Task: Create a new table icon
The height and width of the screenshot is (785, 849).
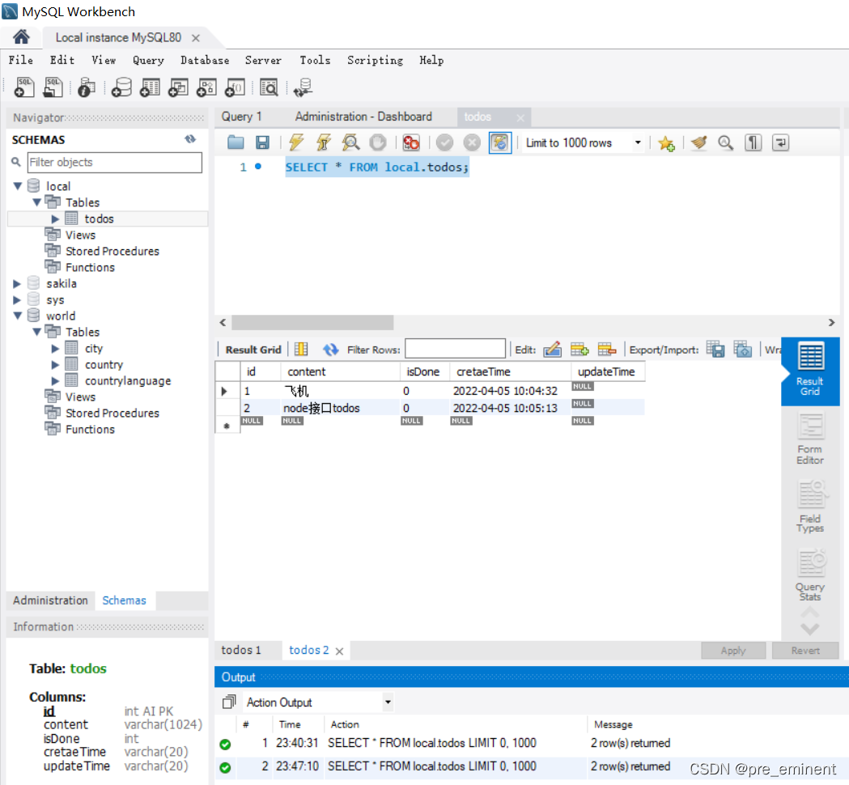Action: click(x=150, y=87)
